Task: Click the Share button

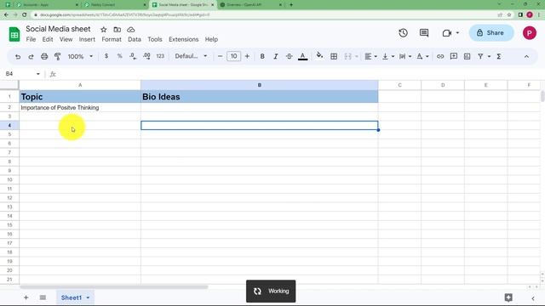Action: coord(491,33)
